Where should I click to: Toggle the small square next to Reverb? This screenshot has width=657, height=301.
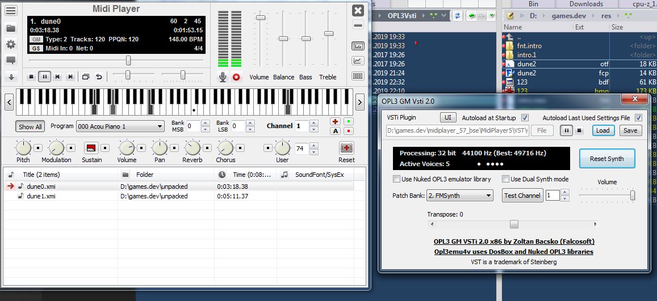point(207,147)
